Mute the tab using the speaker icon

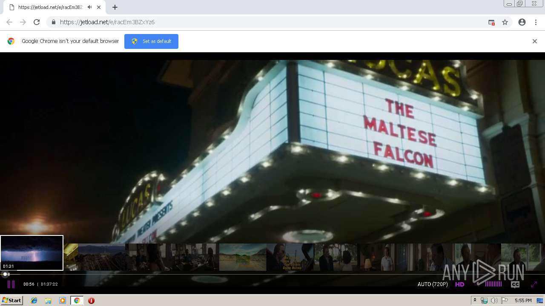click(x=90, y=7)
